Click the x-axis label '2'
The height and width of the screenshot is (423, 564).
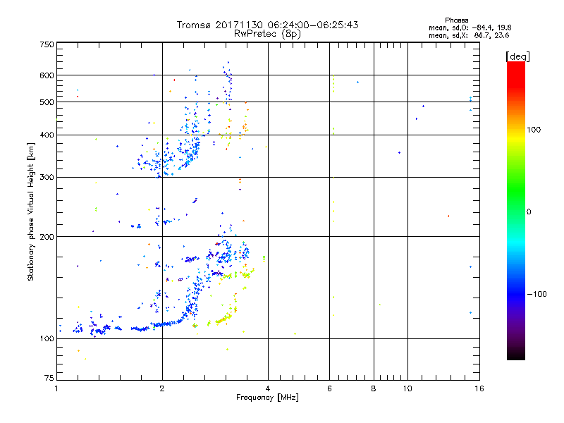coord(162,388)
